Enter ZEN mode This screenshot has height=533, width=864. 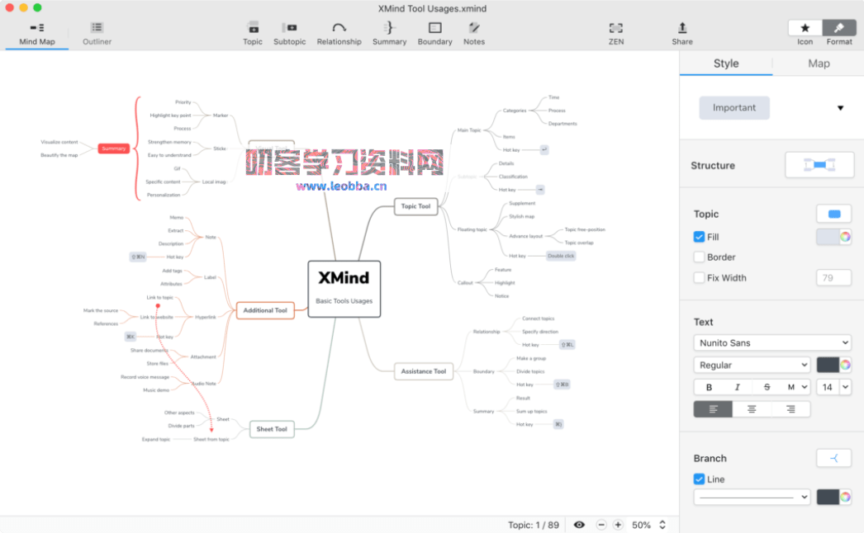615,31
